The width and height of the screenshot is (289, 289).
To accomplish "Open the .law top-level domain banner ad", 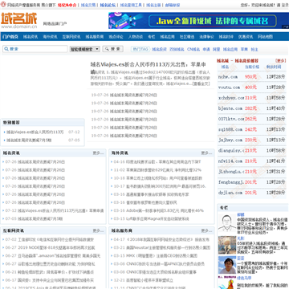I will point(198,21).
